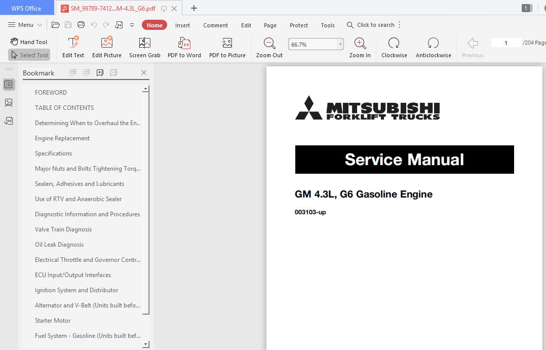Viewport: 546px width, 350px height.
Task: Click bookmark scrollbar up arrow
Action: tap(146, 89)
